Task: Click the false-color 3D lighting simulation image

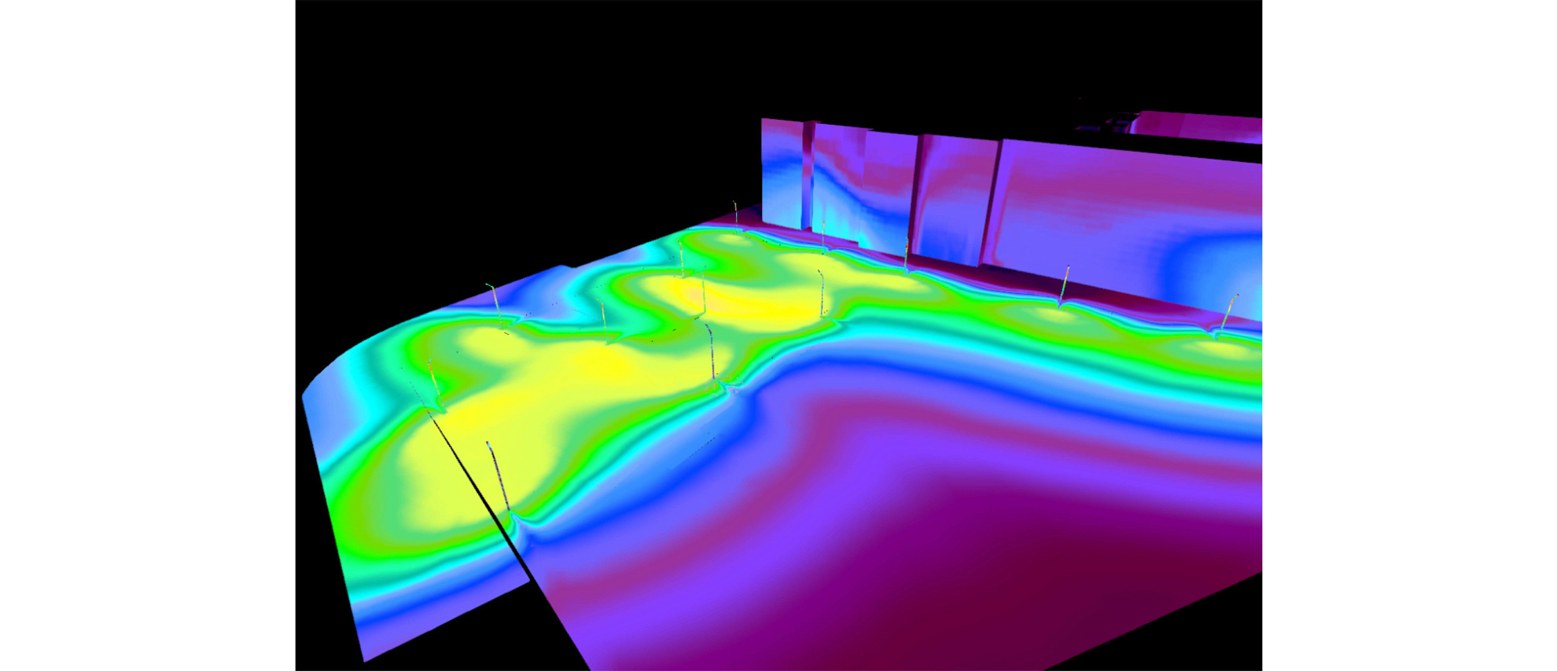Action: click(x=778, y=335)
